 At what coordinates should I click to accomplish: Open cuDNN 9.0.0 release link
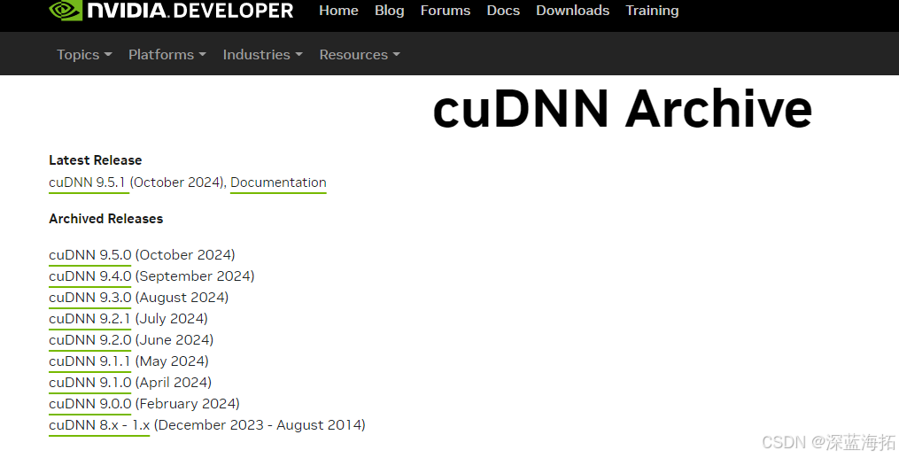(x=90, y=403)
